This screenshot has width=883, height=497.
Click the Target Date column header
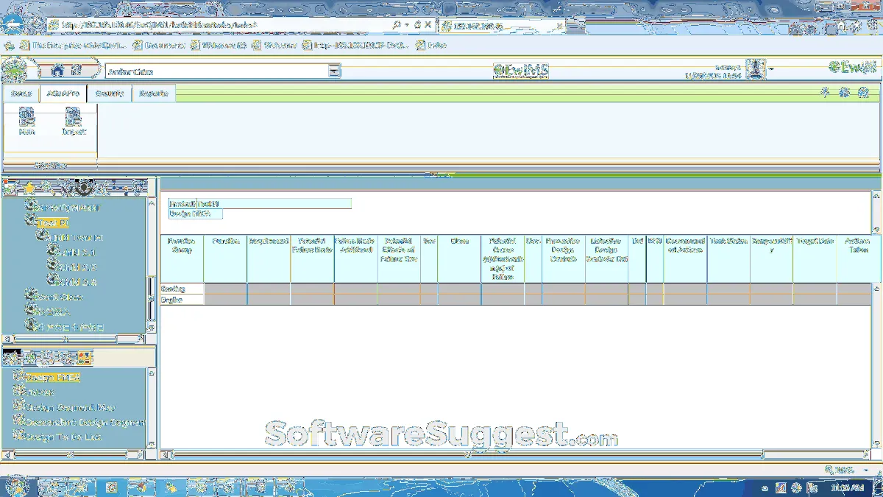pyautogui.click(x=815, y=258)
